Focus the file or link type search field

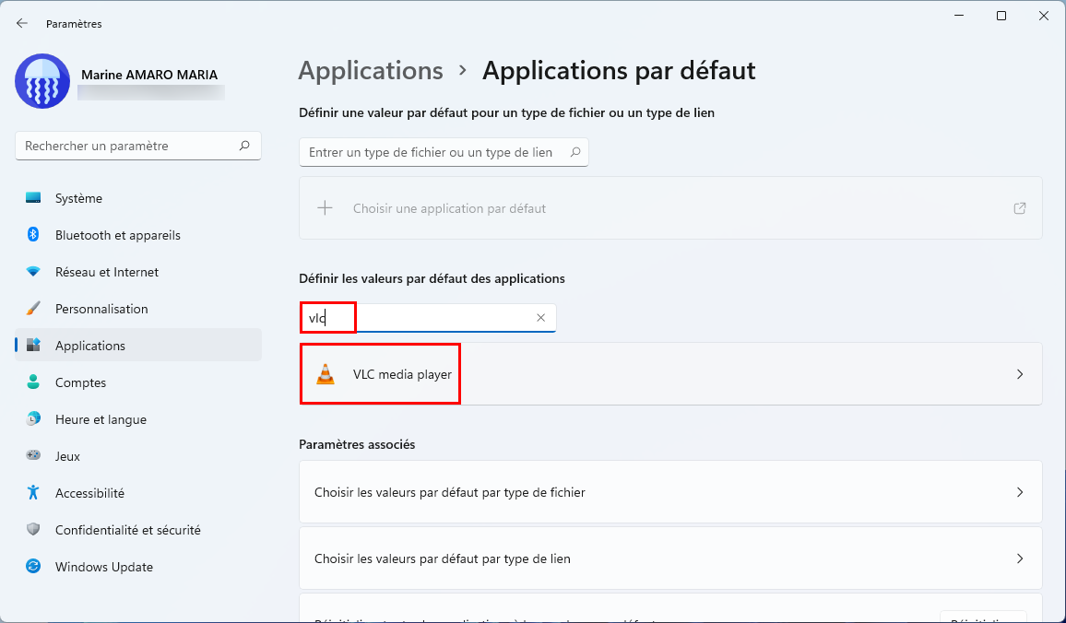pyautogui.click(x=444, y=152)
